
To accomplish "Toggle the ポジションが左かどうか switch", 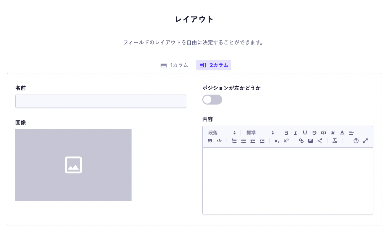I will tap(212, 100).
